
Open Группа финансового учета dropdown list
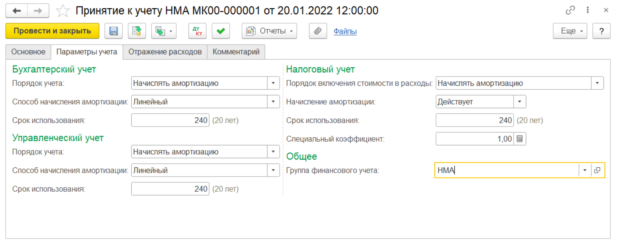pos(585,170)
